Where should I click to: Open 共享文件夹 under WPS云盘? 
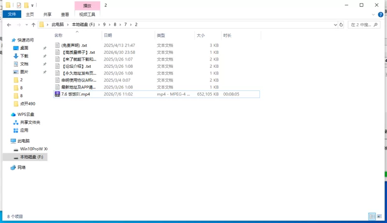click(30, 122)
